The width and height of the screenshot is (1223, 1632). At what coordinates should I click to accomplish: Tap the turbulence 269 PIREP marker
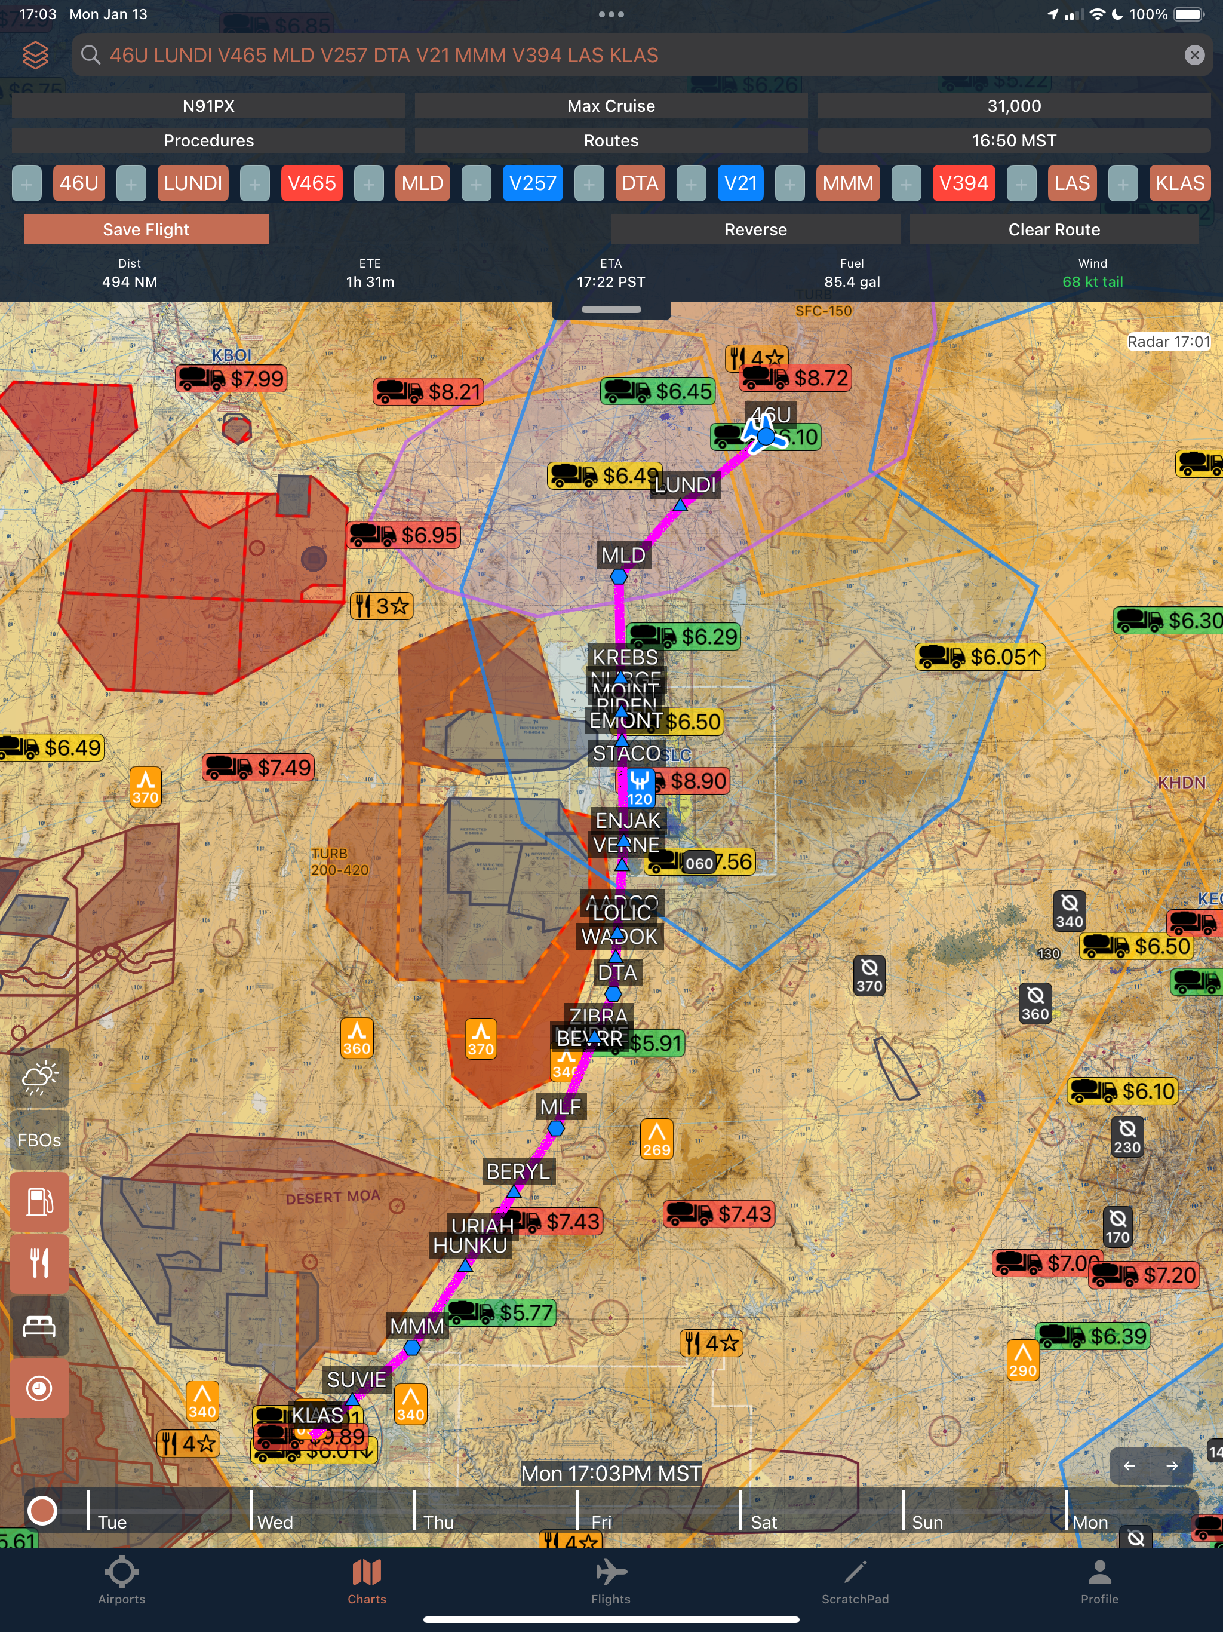(x=656, y=1140)
